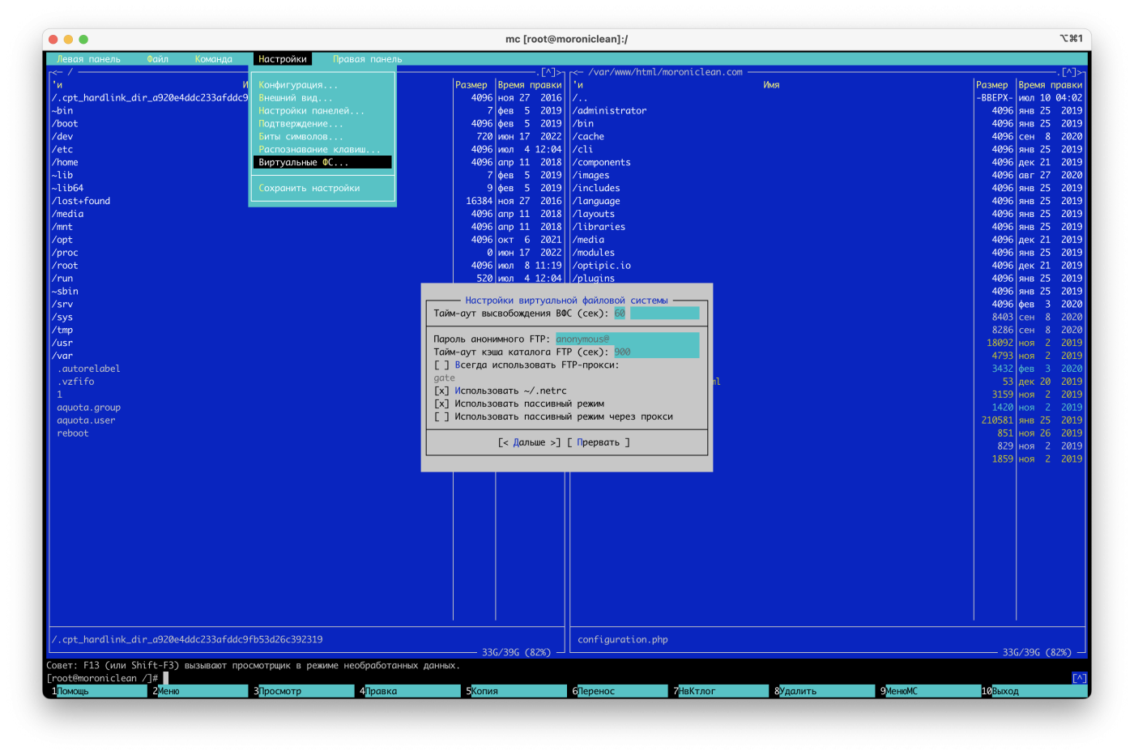This screenshot has width=1134, height=755.
Task: Select '/administrator' in right panel
Action: click(609, 111)
